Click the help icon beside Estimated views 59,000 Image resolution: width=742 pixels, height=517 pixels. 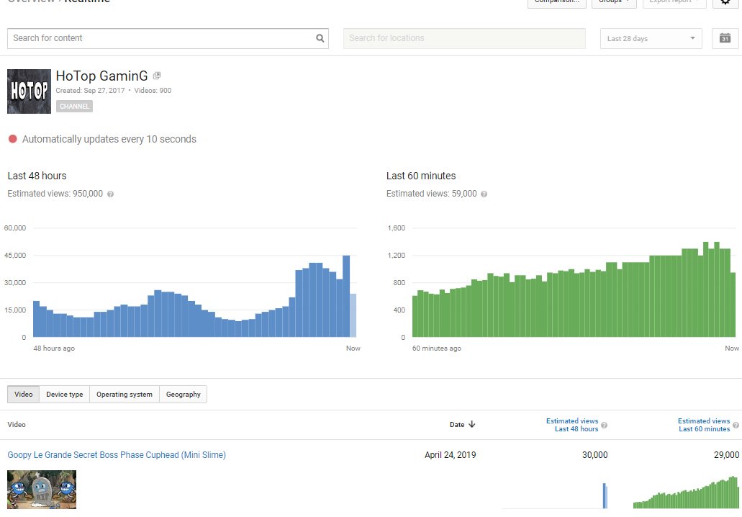click(484, 194)
